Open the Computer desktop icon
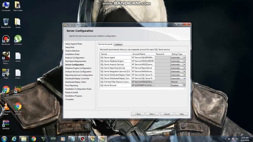Image resolution: width=253 pixels, height=142 pixels. [x=6, y=6]
